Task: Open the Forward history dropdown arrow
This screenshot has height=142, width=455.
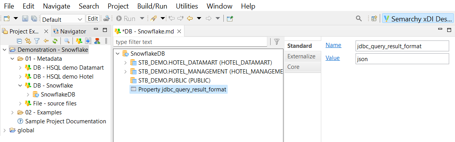Action: 218,19
